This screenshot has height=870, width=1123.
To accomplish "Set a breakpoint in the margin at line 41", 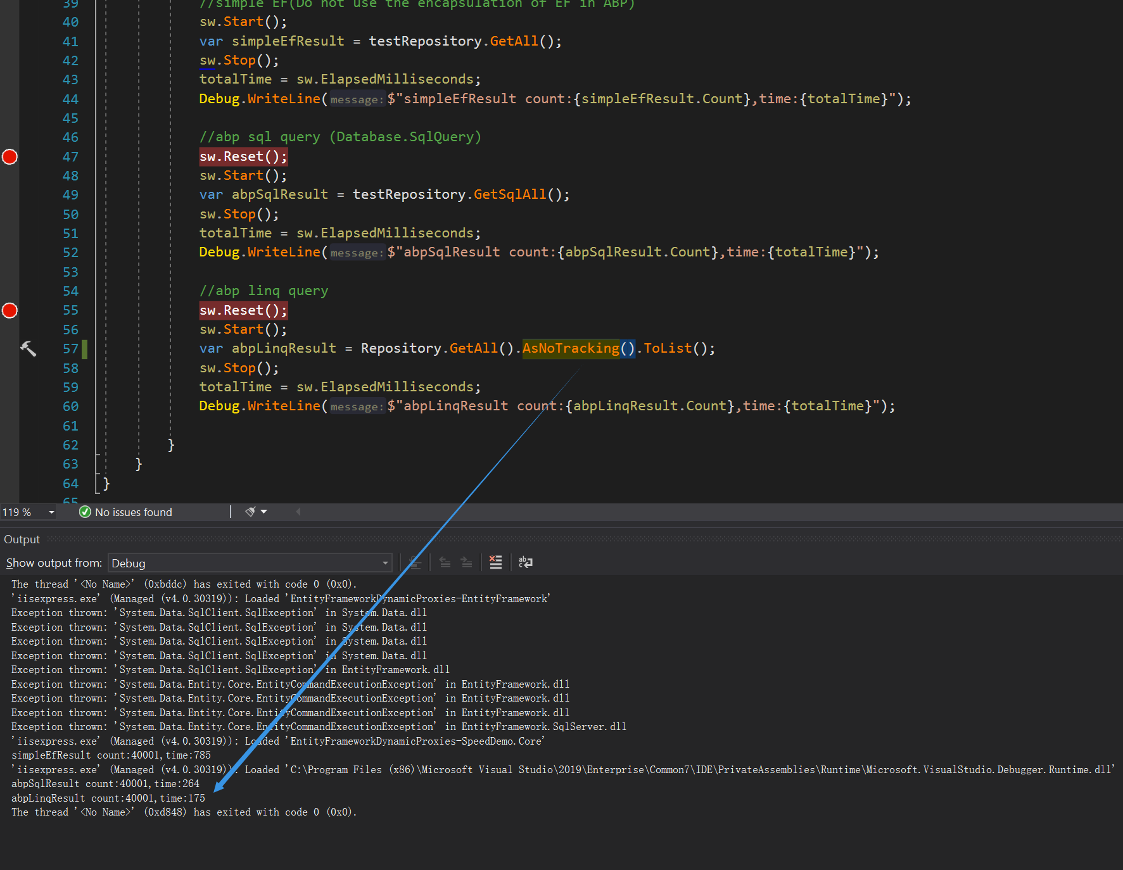I will pos(10,41).
